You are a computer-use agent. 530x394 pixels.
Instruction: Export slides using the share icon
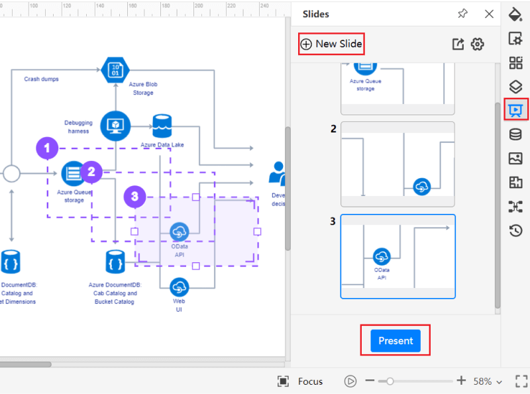coord(458,44)
